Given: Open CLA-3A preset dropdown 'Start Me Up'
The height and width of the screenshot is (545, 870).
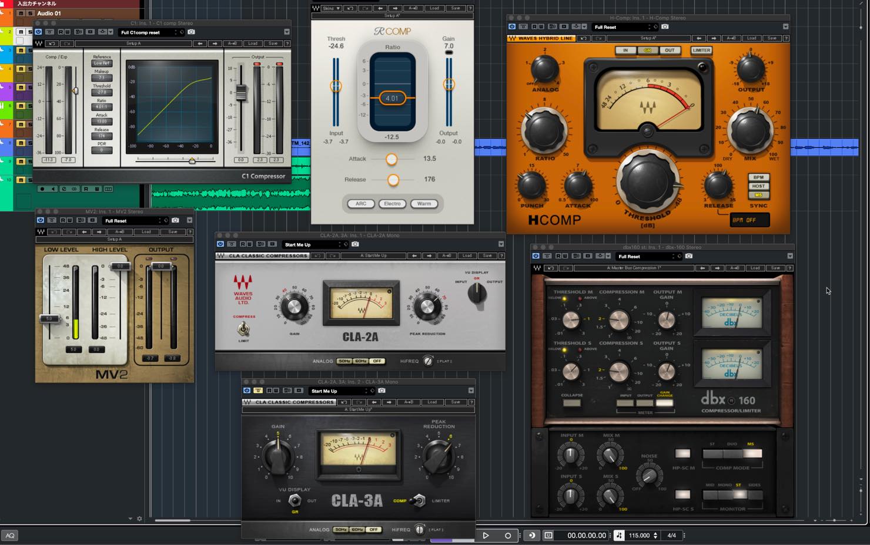Looking at the screenshot, I should [342, 391].
